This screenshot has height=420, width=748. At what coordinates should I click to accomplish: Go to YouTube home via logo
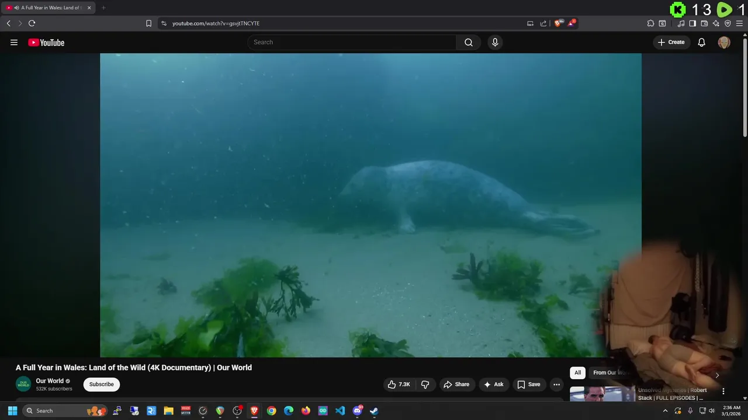pyautogui.click(x=46, y=43)
